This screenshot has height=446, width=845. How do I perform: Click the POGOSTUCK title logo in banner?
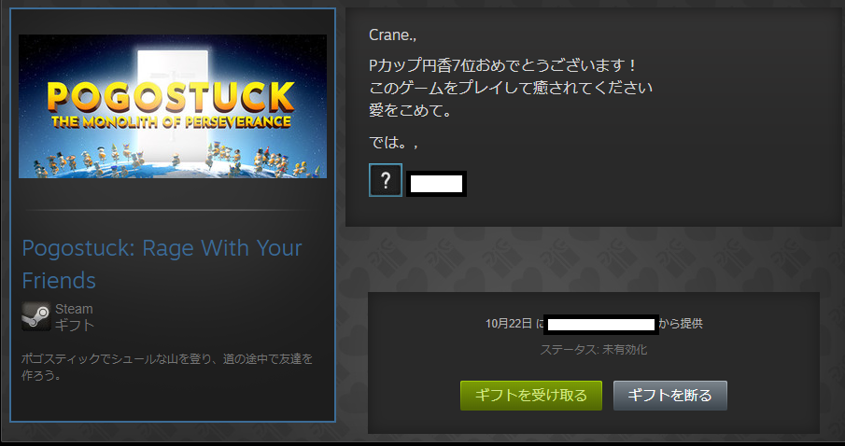coord(172,97)
